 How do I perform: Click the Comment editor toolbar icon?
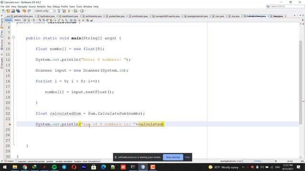[88, 20]
